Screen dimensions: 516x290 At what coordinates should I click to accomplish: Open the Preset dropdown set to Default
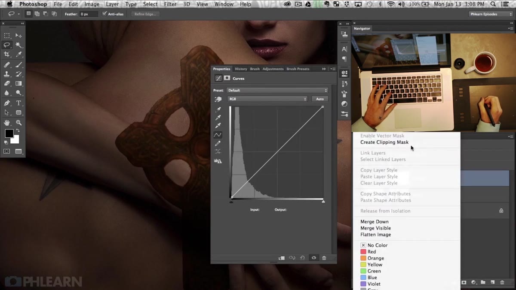278,91
